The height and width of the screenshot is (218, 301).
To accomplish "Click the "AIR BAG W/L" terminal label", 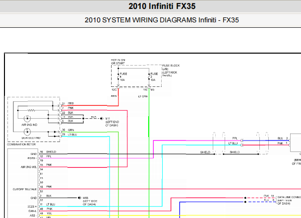I will (x=29, y=167).
